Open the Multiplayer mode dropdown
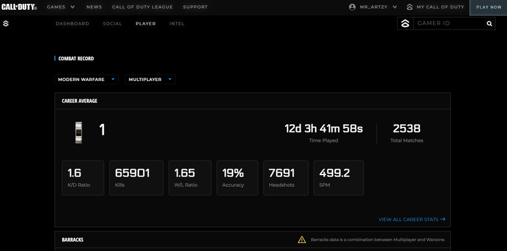The image size is (507, 251). [150, 80]
